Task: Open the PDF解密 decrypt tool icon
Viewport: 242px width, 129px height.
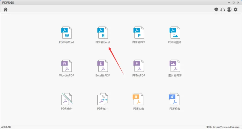Action: [x=174, y=99]
